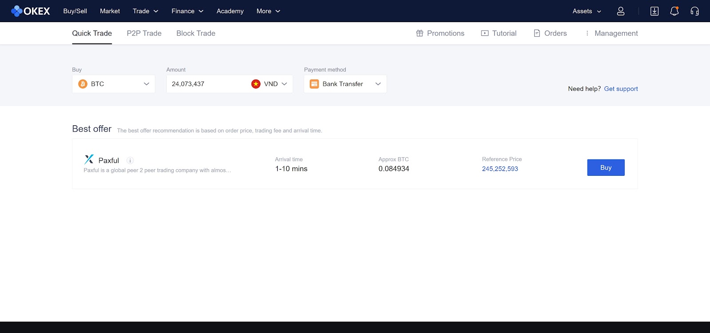The height and width of the screenshot is (333, 710).
Task: Click the Paxful description text
Action: (x=158, y=170)
